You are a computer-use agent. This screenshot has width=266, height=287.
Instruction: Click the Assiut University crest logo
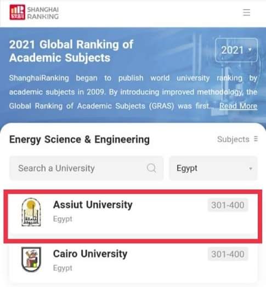click(31, 212)
